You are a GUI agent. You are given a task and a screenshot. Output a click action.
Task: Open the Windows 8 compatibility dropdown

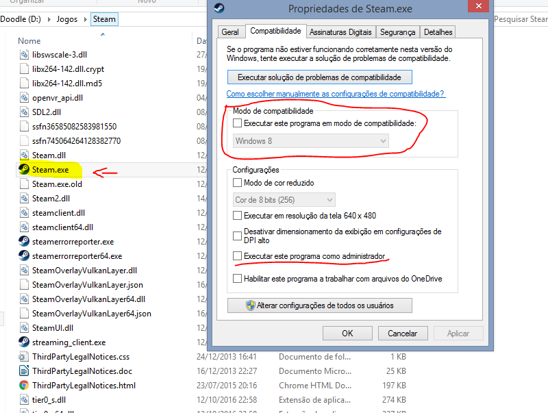click(x=311, y=141)
